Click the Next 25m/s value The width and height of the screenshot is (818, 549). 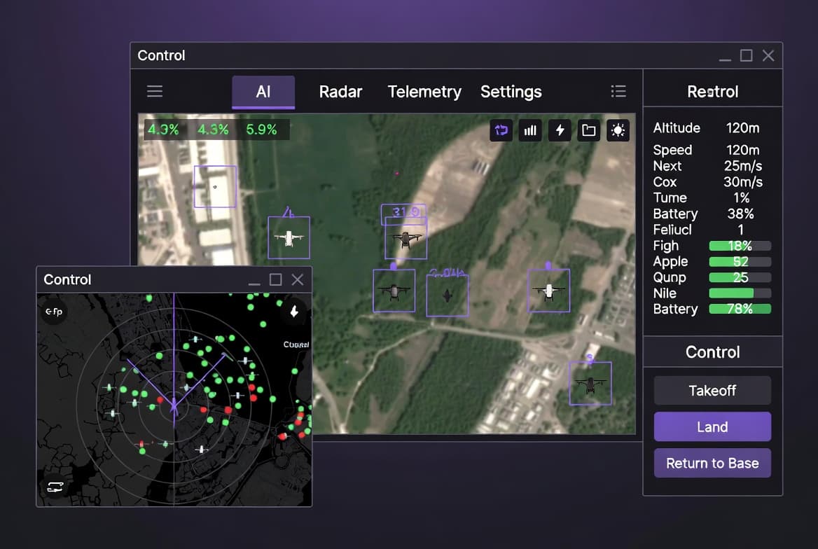743,166
